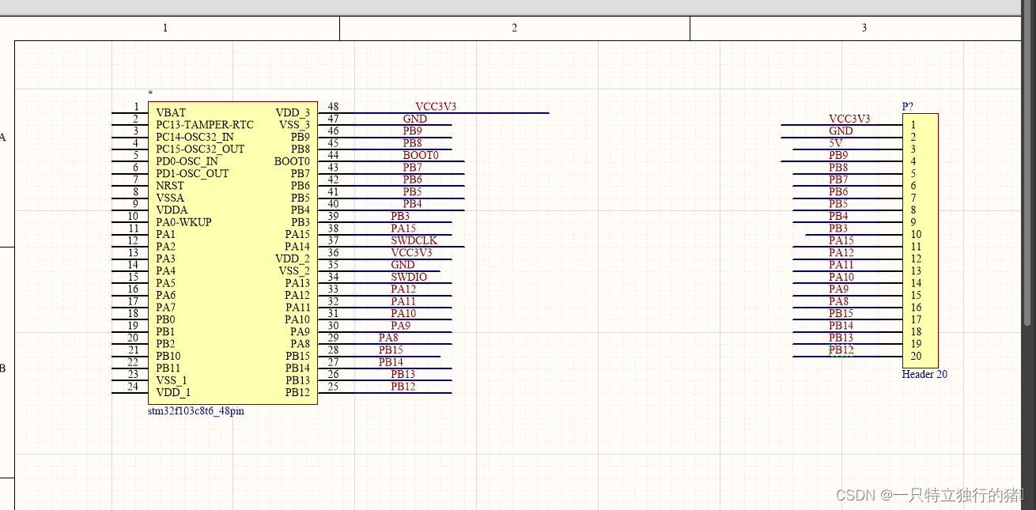
Task: Click the PD1-OSC_OUT pin name
Action: click(x=192, y=174)
